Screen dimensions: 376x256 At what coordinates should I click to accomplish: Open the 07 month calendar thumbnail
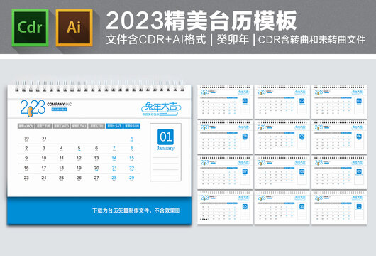click(225, 172)
